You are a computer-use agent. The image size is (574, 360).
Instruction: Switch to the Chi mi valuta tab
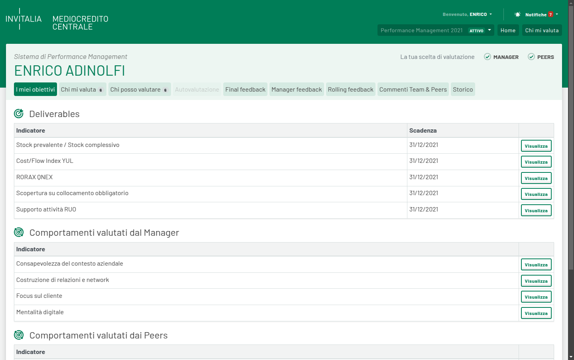[83, 89]
